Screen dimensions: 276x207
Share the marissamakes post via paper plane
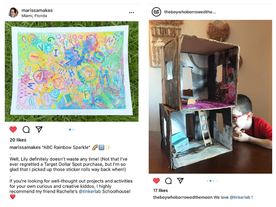tap(39, 129)
